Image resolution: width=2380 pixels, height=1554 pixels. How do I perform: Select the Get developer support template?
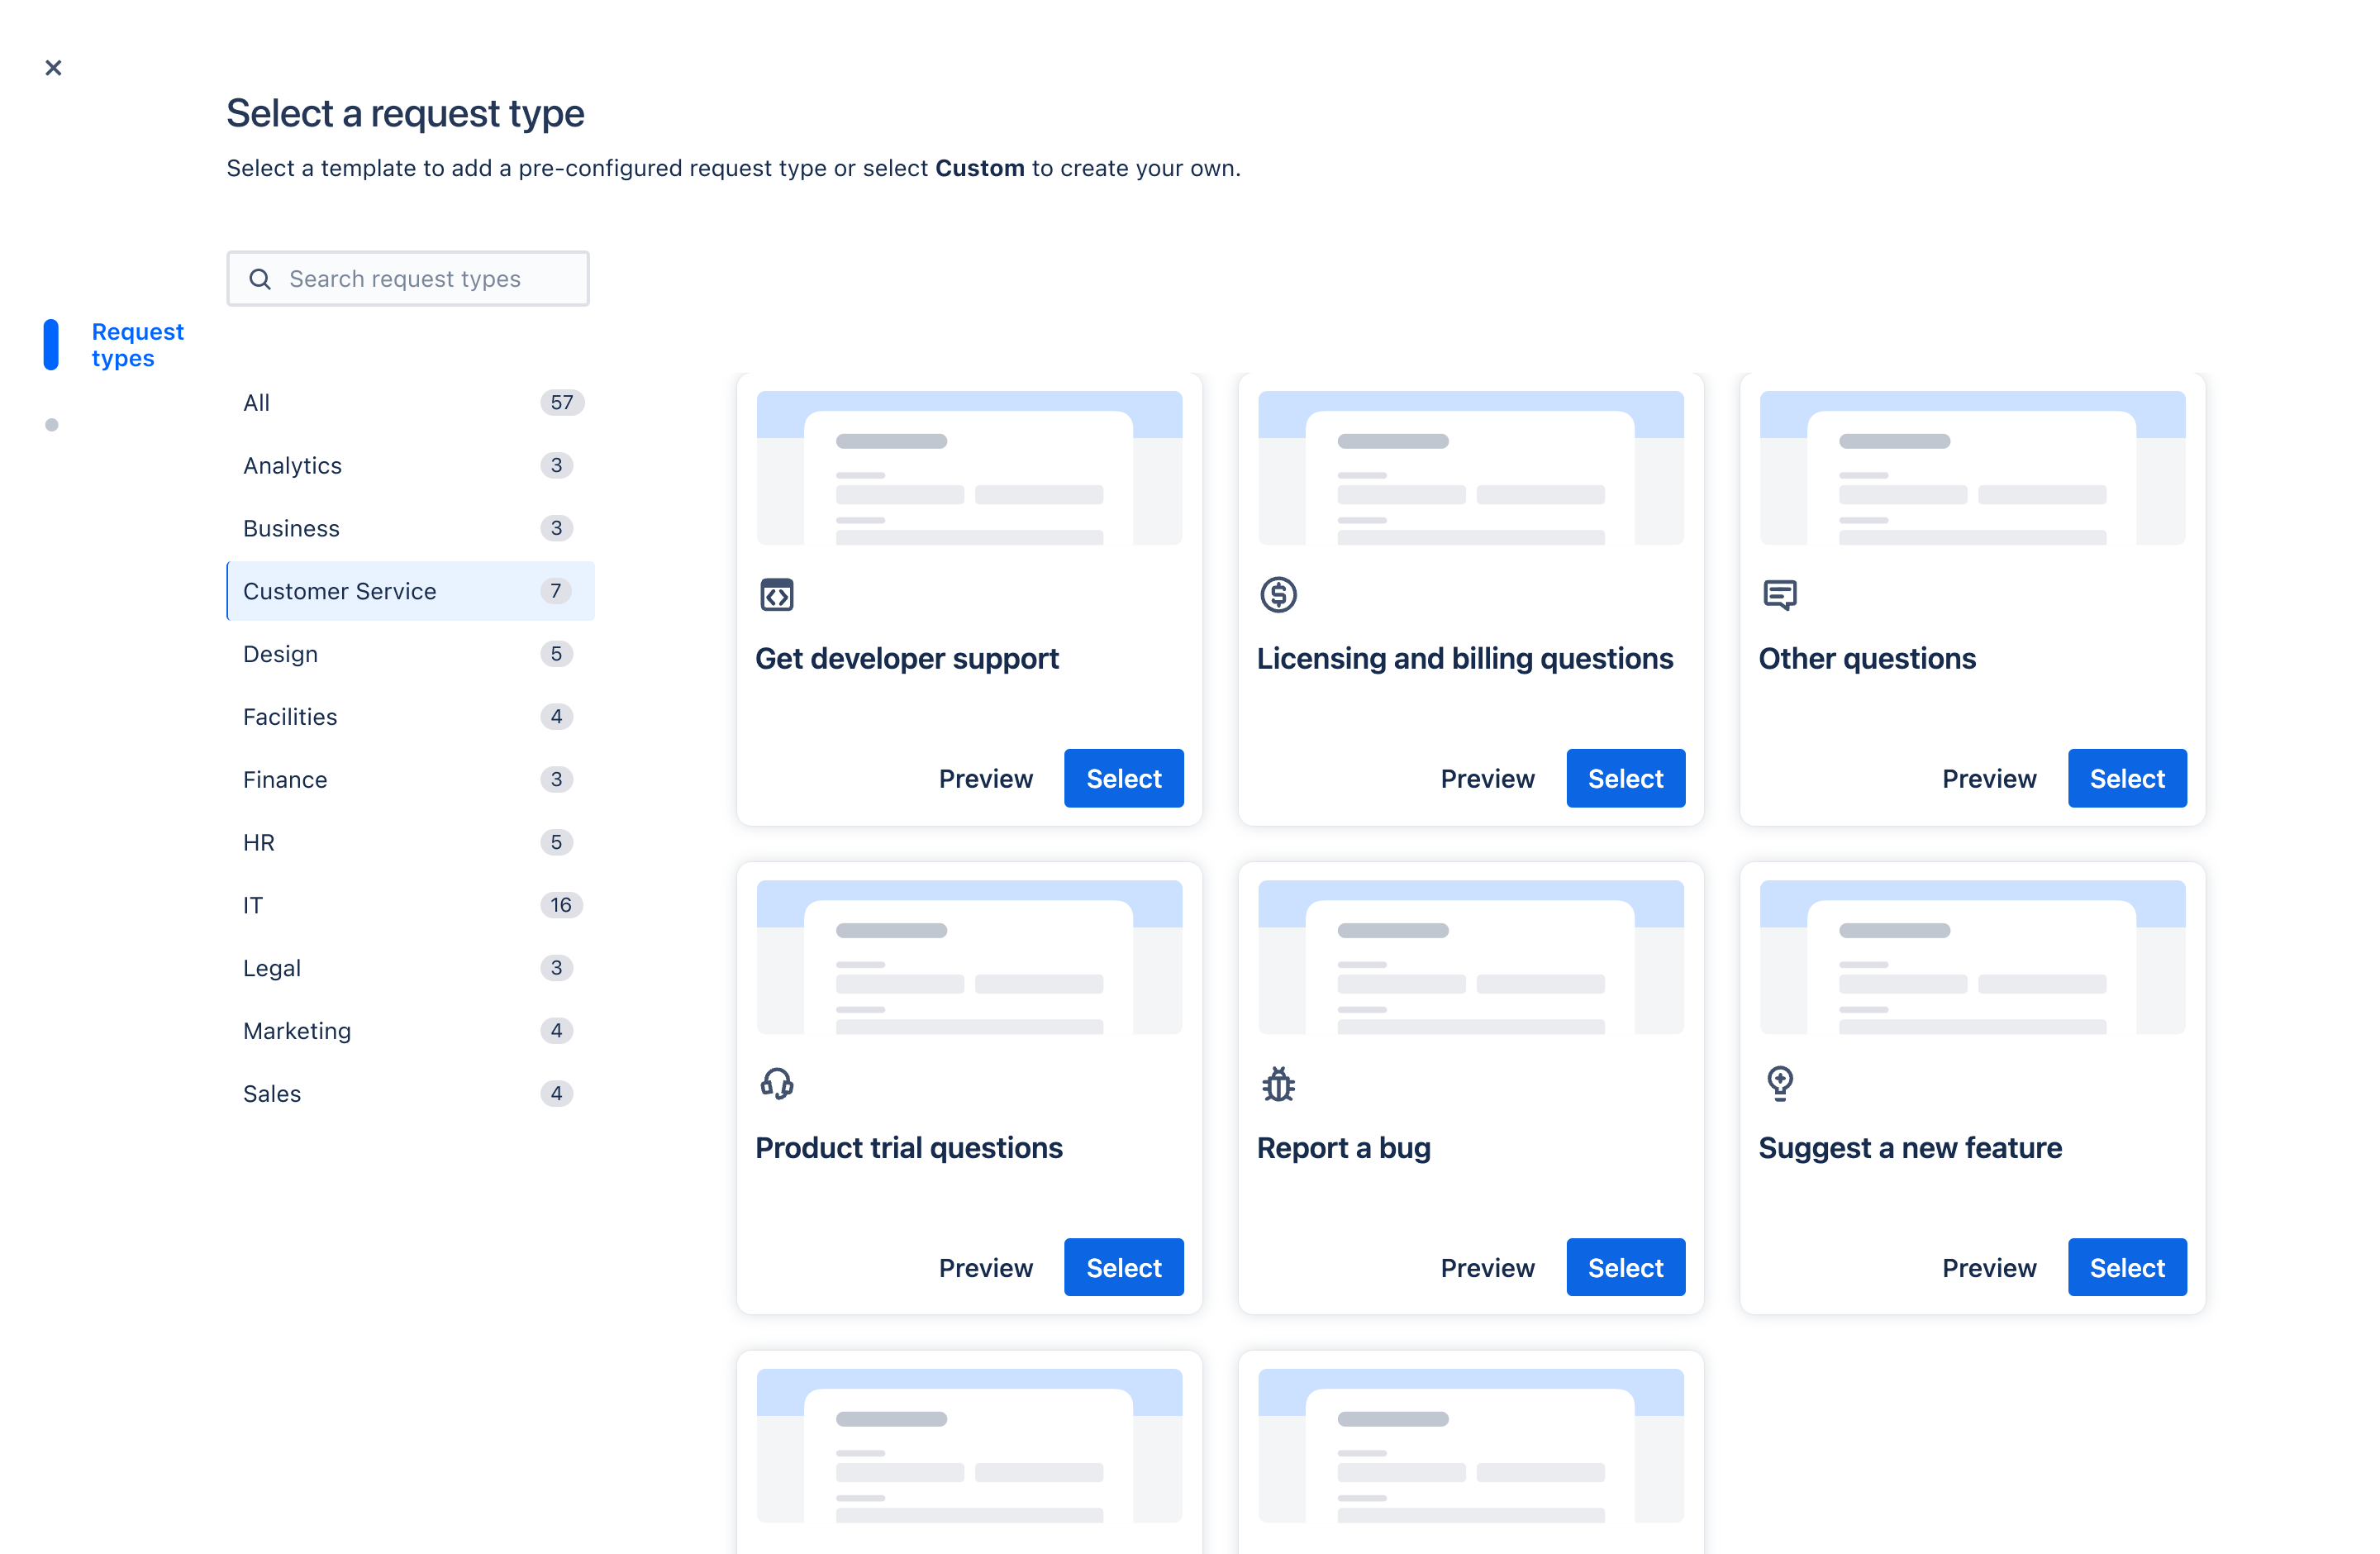tap(1122, 777)
